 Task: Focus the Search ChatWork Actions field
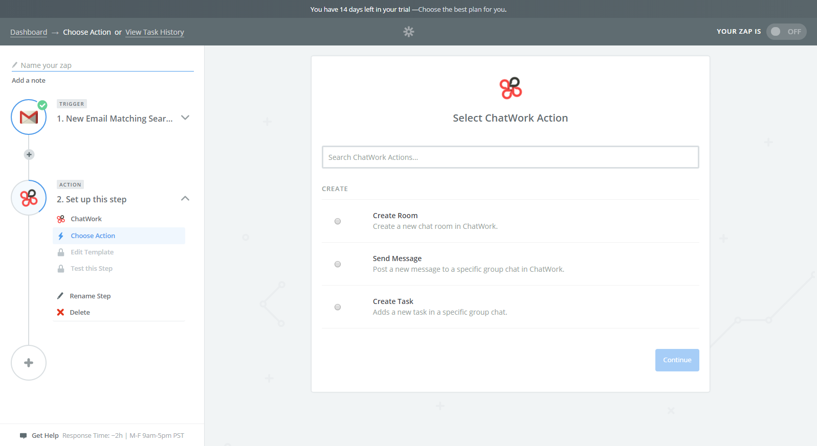(x=510, y=157)
